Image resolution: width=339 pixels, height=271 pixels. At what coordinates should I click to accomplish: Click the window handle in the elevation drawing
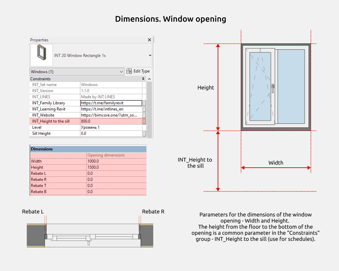click(273, 88)
